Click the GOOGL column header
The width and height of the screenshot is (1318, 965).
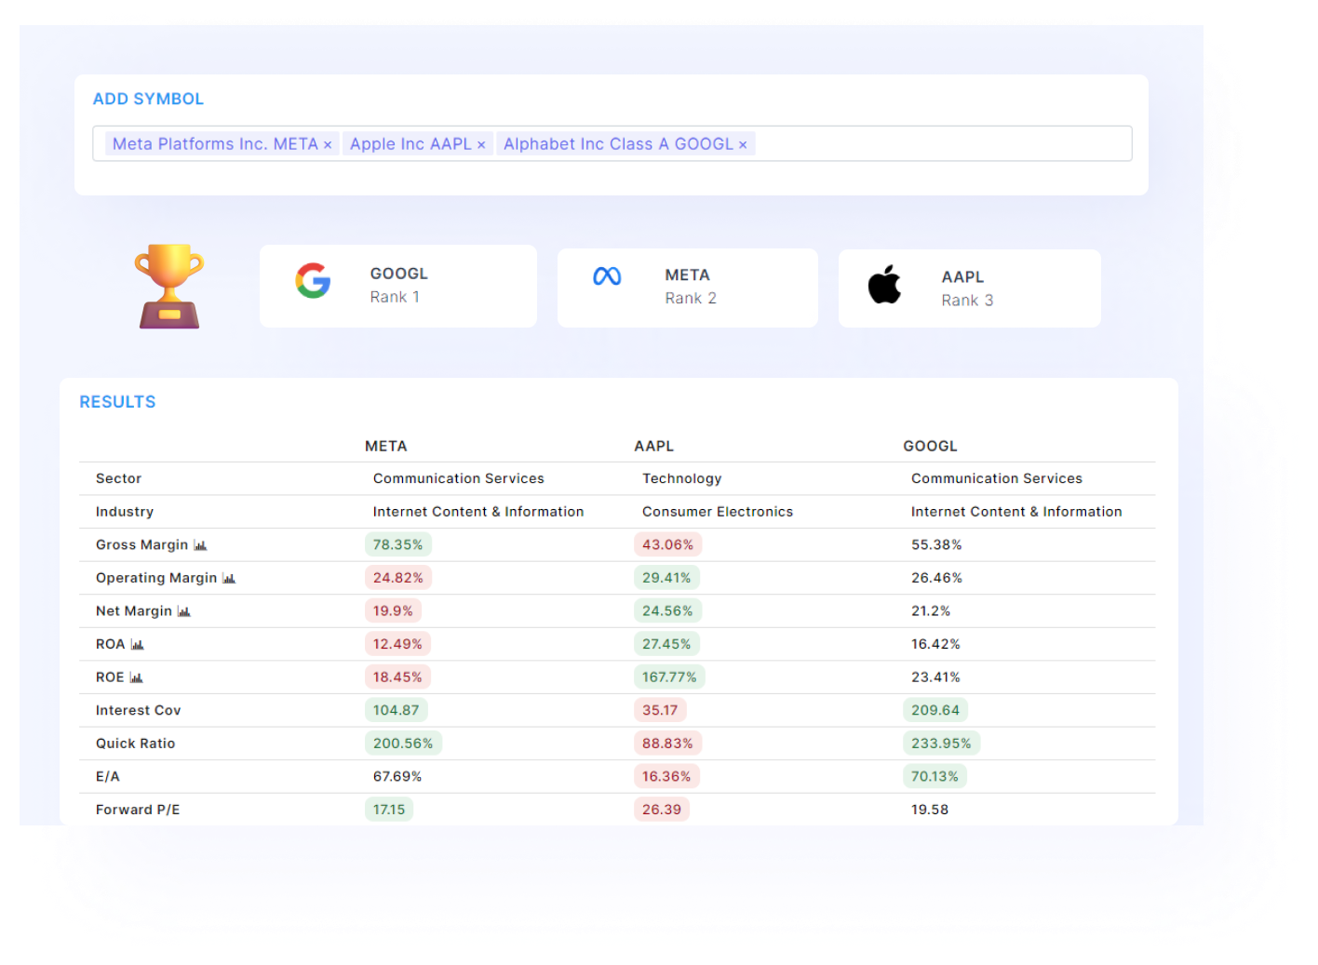pyautogui.click(x=930, y=446)
